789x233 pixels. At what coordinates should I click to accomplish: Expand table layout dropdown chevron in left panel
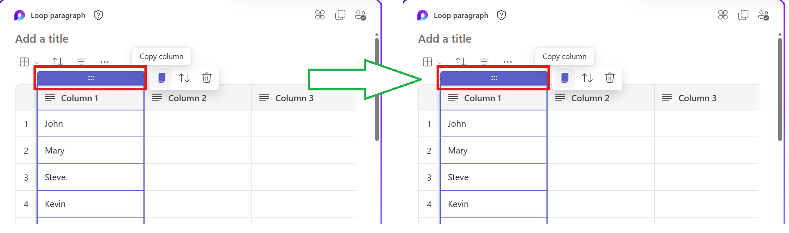click(37, 63)
